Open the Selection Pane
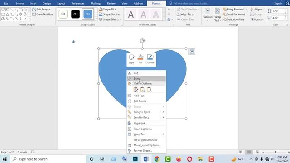The width and height of the screenshot is (290, 163). click(234, 19)
